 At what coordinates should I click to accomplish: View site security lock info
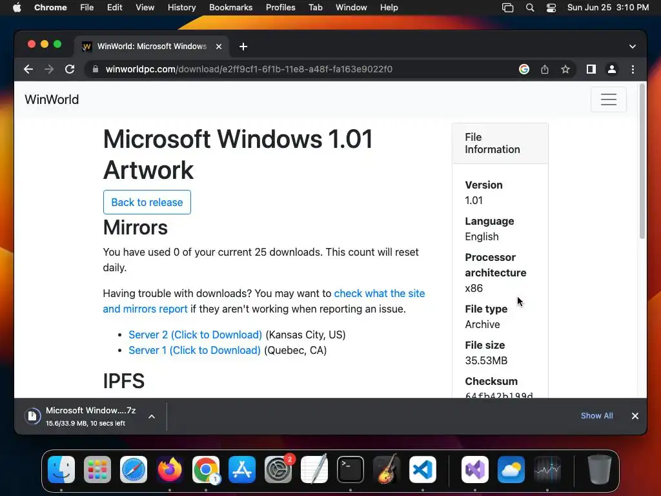pos(96,69)
